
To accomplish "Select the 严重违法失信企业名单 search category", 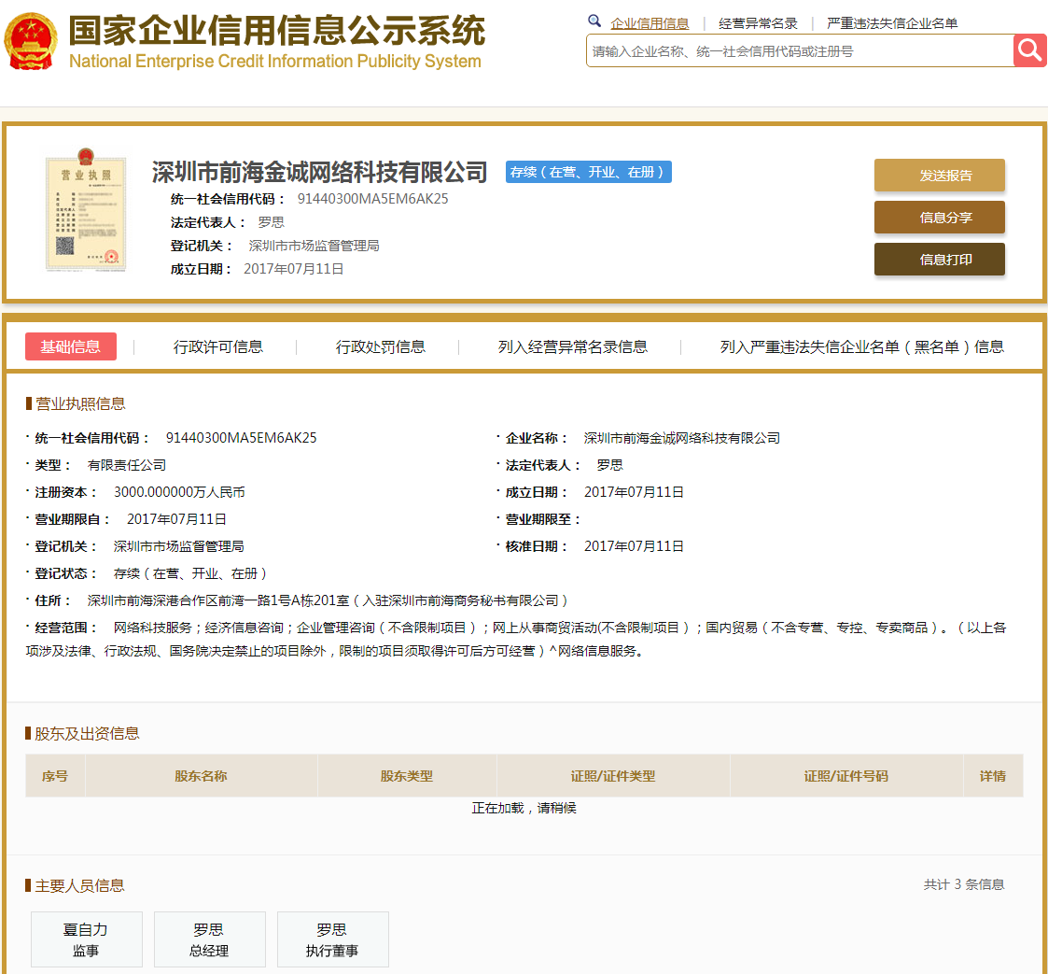I will [891, 23].
